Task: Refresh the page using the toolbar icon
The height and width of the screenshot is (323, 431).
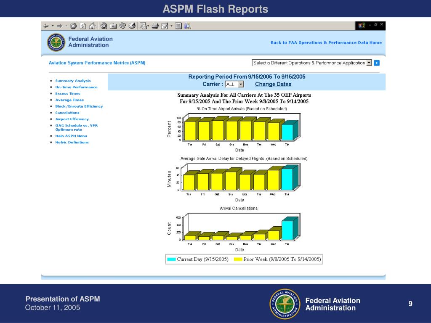Action: 83,26
